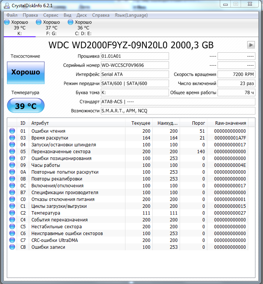Open the Язык(Language) menu

tap(131, 15)
